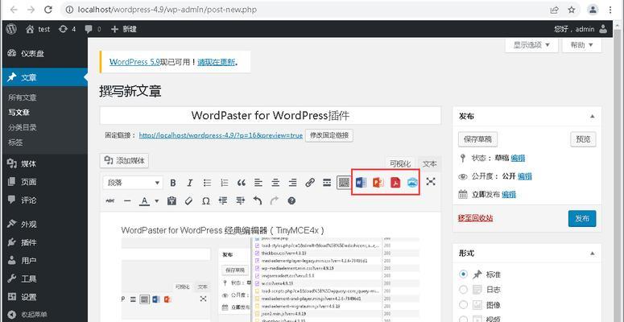Click 移至回收站 link
624x322 pixels.
pos(476,218)
